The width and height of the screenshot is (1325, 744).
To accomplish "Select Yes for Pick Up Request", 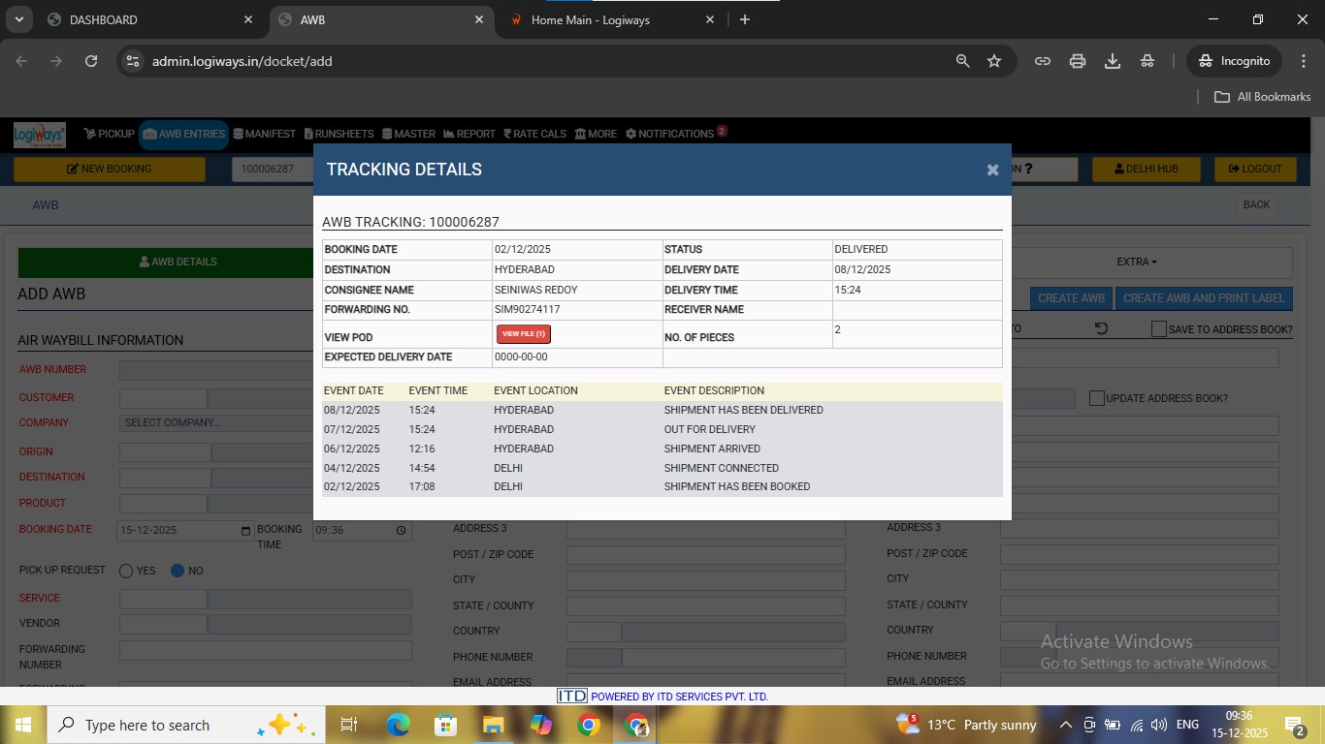I will point(126,571).
